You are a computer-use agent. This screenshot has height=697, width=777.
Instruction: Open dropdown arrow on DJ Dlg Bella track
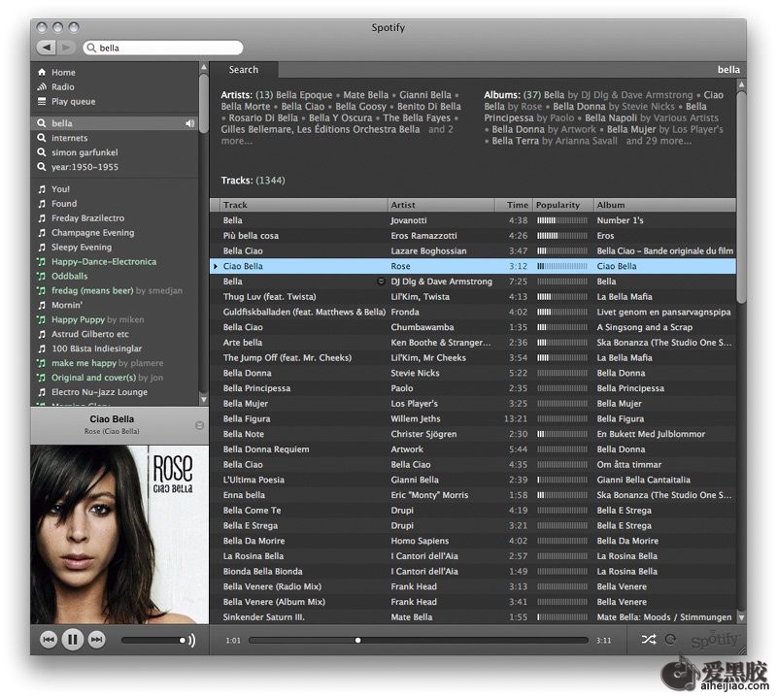tap(381, 282)
